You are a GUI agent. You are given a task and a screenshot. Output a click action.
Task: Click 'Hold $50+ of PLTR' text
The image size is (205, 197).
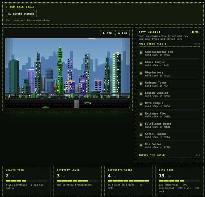(x=157, y=147)
